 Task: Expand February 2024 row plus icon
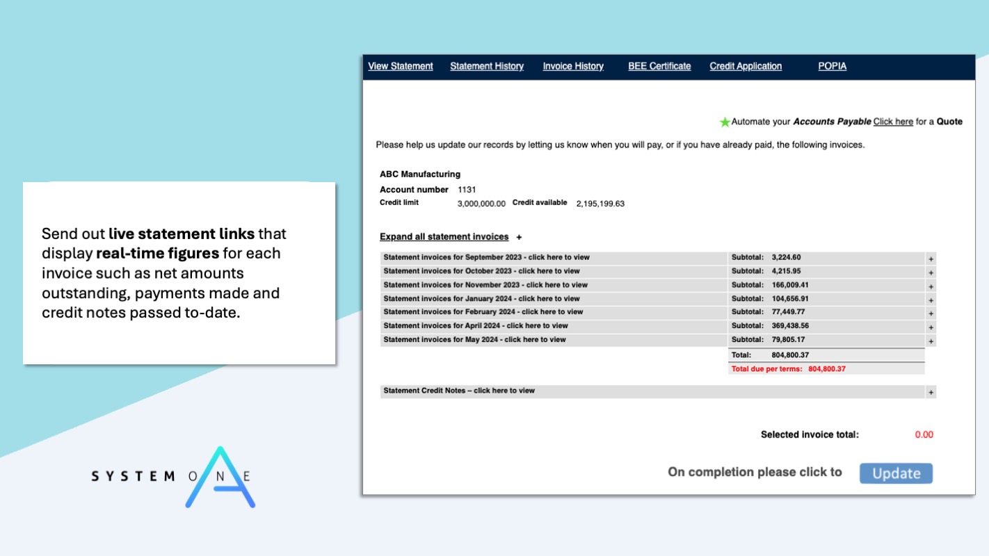(x=931, y=313)
